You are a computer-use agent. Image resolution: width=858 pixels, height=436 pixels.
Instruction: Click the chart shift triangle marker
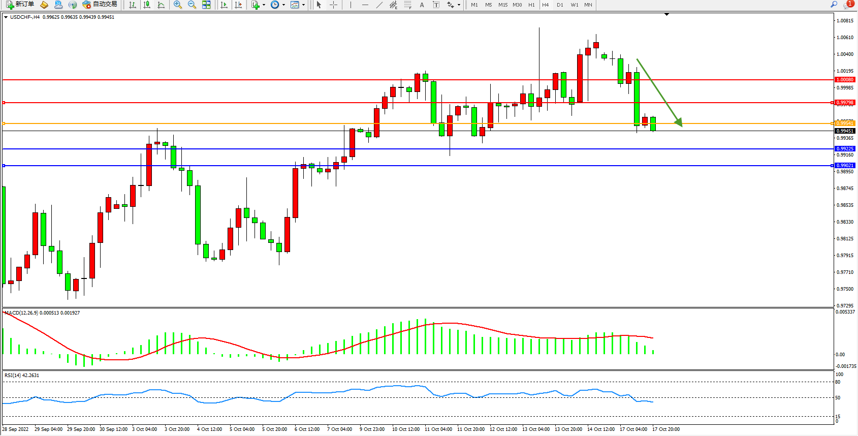666,15
